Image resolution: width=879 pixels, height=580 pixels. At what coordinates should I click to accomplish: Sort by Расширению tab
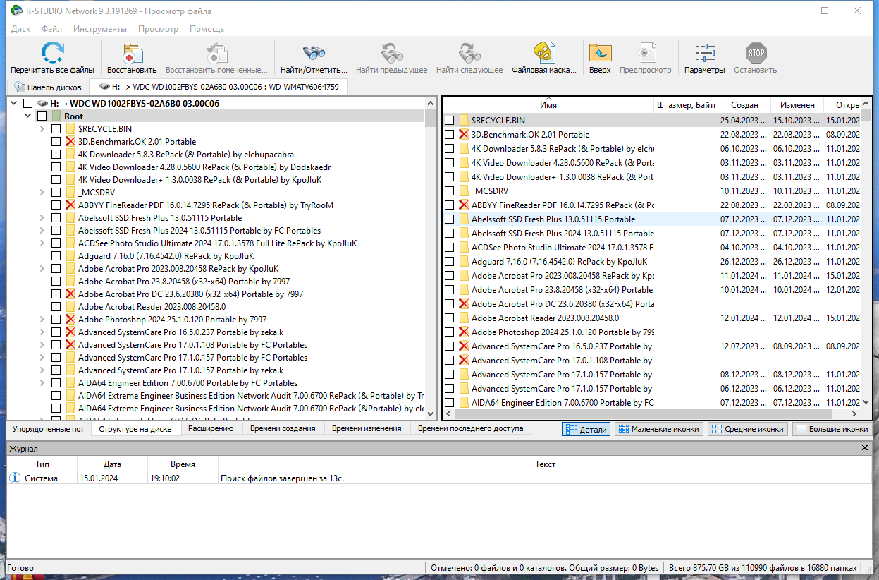[x=211, y=428]
